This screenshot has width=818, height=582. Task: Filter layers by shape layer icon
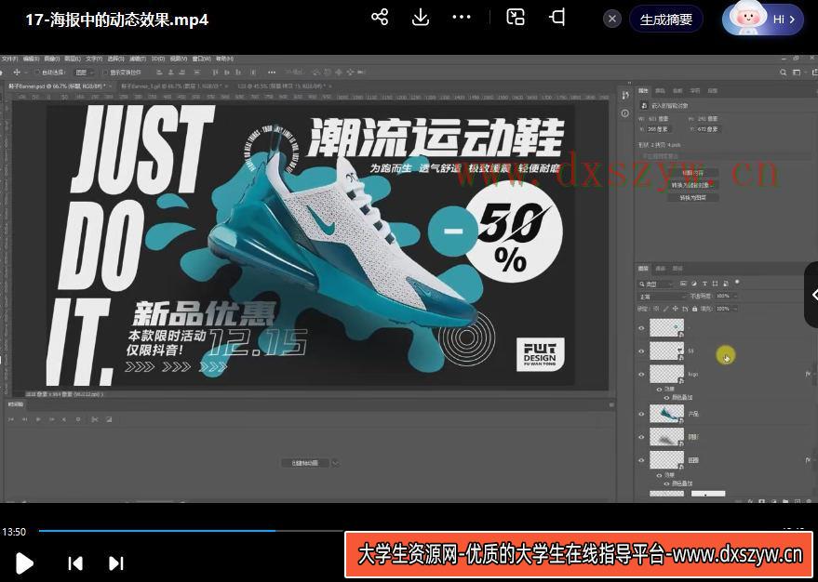(715, 284)
